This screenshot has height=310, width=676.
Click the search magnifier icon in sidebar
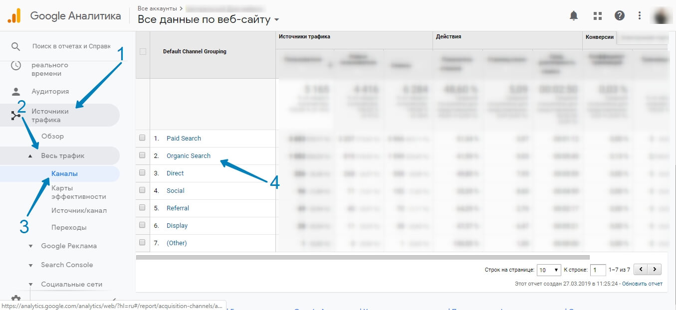point(16,46)
